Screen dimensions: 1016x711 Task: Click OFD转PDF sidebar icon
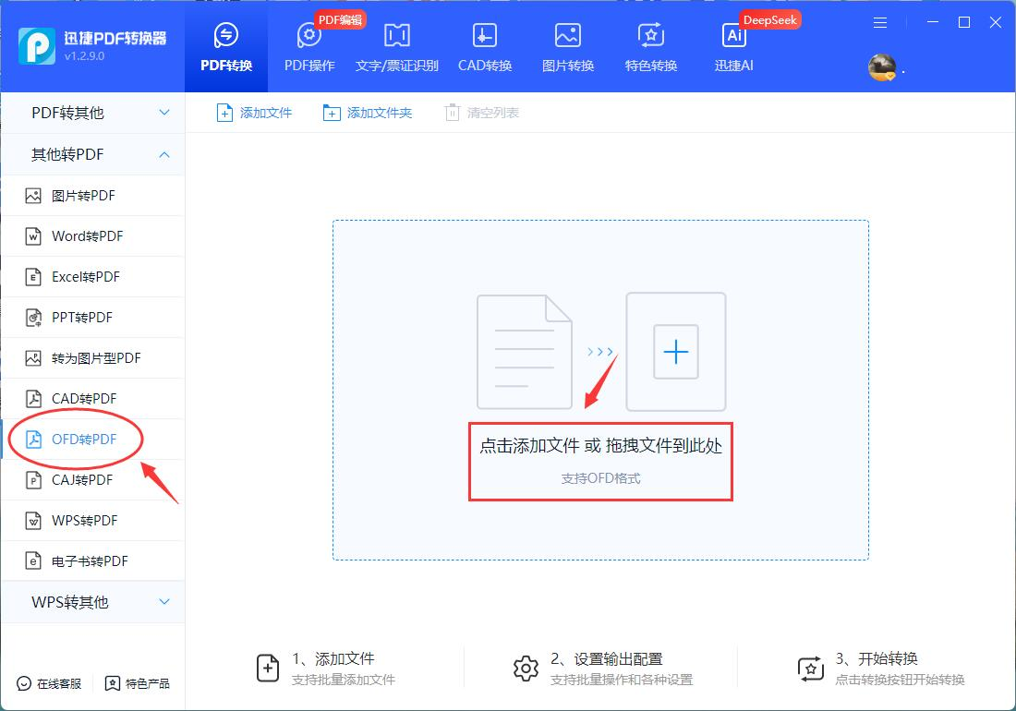tap(33, 440)
